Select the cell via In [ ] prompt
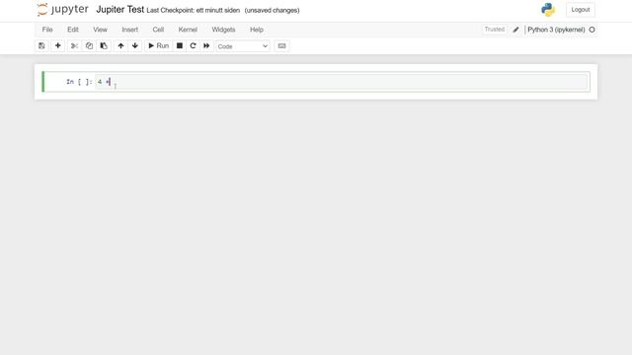 tap(79, 82)
